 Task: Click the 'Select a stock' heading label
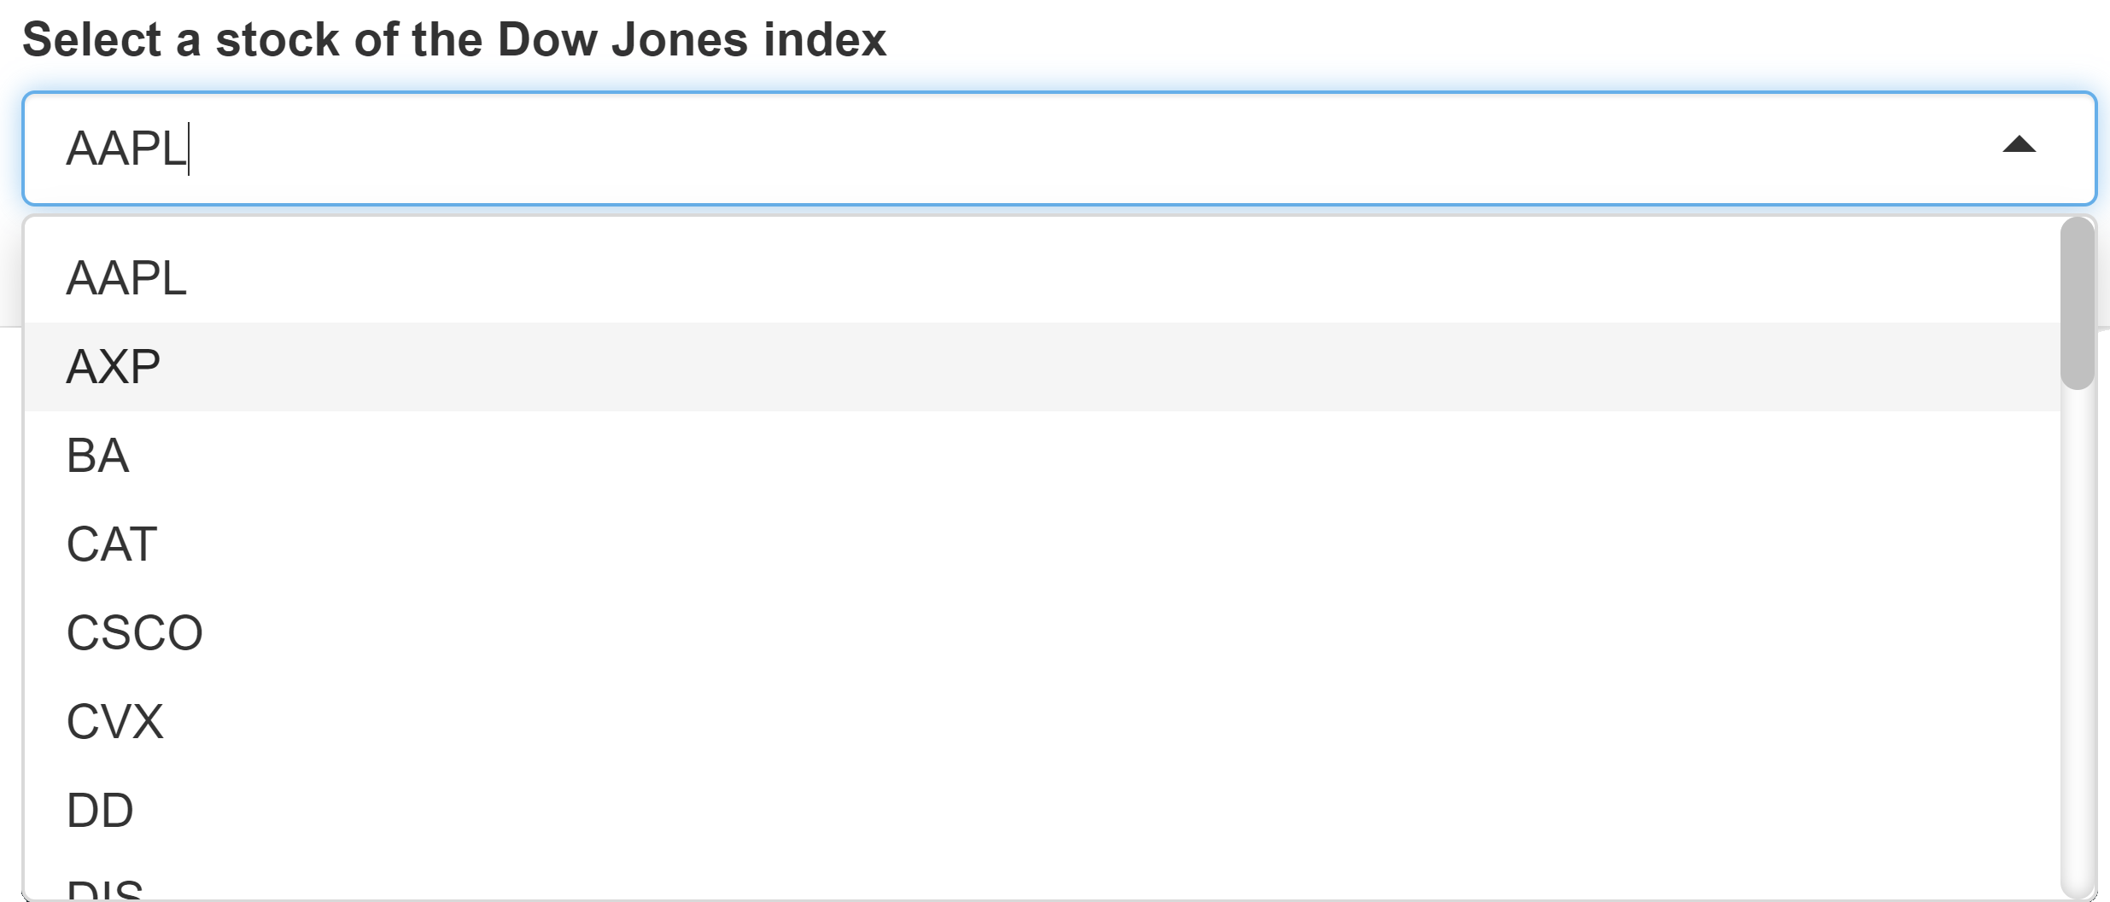454,40
